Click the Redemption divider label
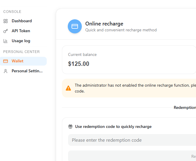 185,107
